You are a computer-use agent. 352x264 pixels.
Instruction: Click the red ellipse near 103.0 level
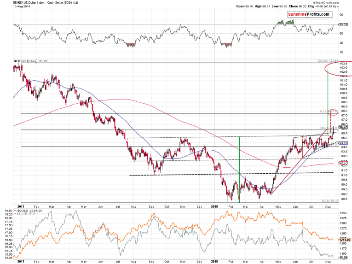pos(338,70)
